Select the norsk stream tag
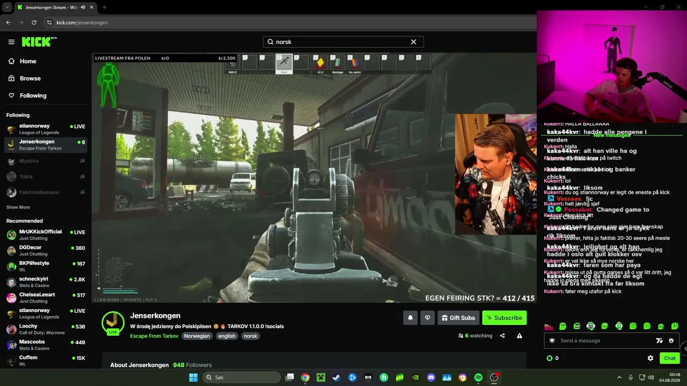Viewport: 687px width, 386px height. pyautogui.click(x=251, y=336)
